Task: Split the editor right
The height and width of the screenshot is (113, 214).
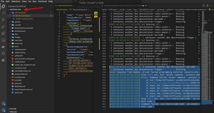Action: [x=207, y=6]
